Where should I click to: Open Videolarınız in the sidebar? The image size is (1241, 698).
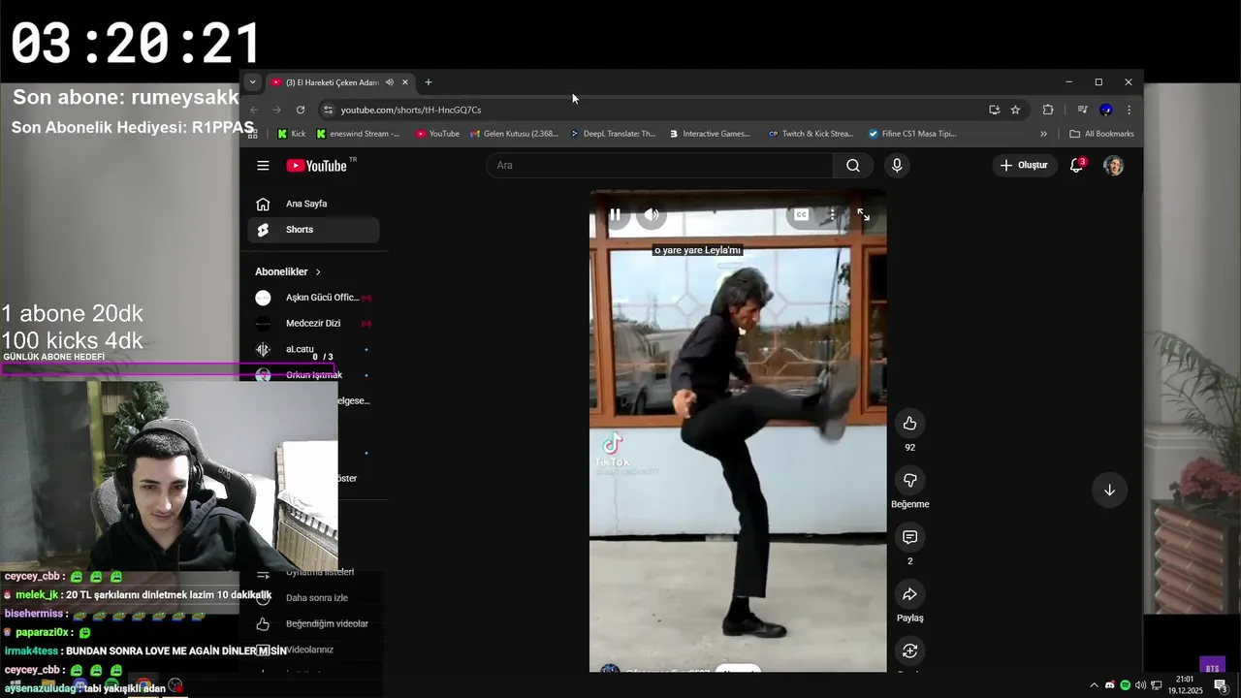point(313,650)
